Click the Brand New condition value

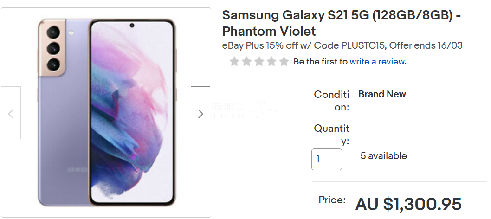coord(382,94)
